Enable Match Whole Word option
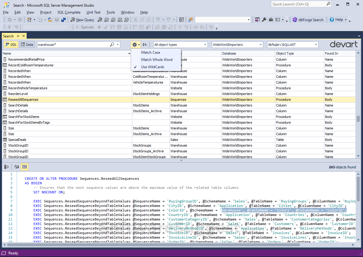This screenshot has height=257, width=363. (157, 59)
